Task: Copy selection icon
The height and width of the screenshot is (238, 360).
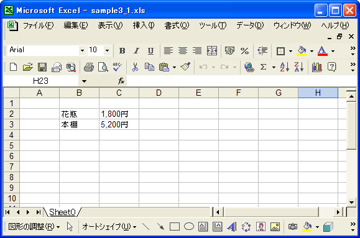Action: 149,67
